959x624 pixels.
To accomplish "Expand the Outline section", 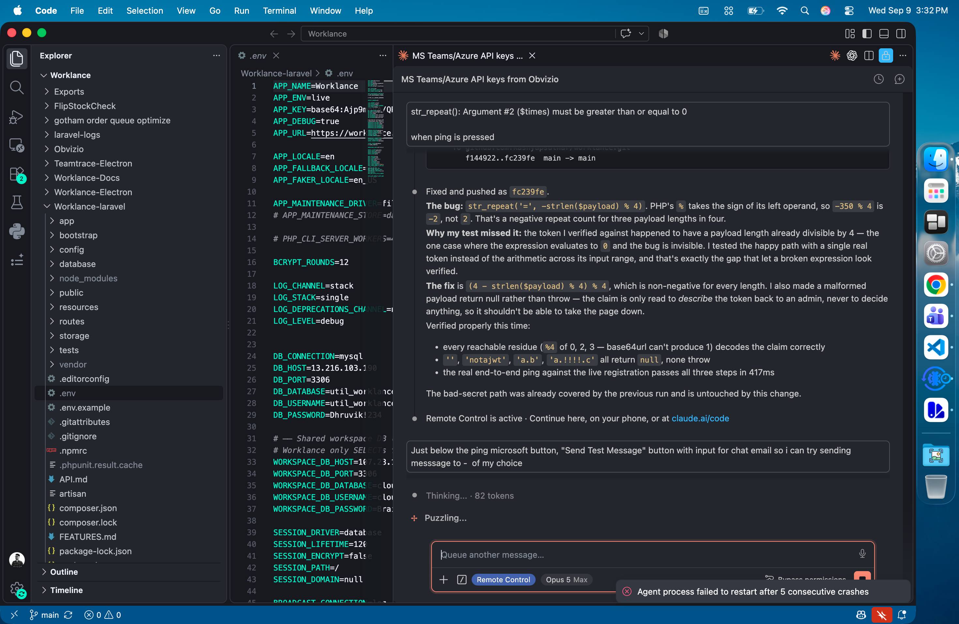I will [64, 571].
